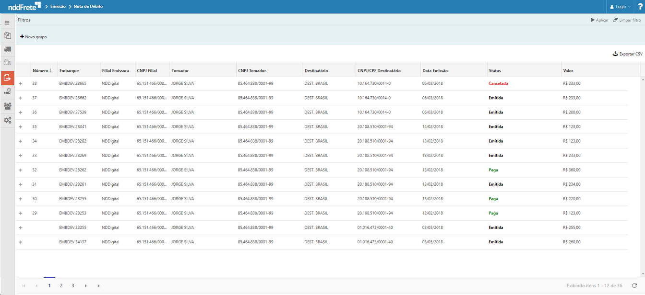Open the hamburger menu in the sidebar
The image size is (645, 295).
(7, 23)
